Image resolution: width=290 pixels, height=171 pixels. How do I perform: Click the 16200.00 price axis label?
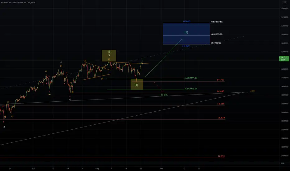click(284, 17)
